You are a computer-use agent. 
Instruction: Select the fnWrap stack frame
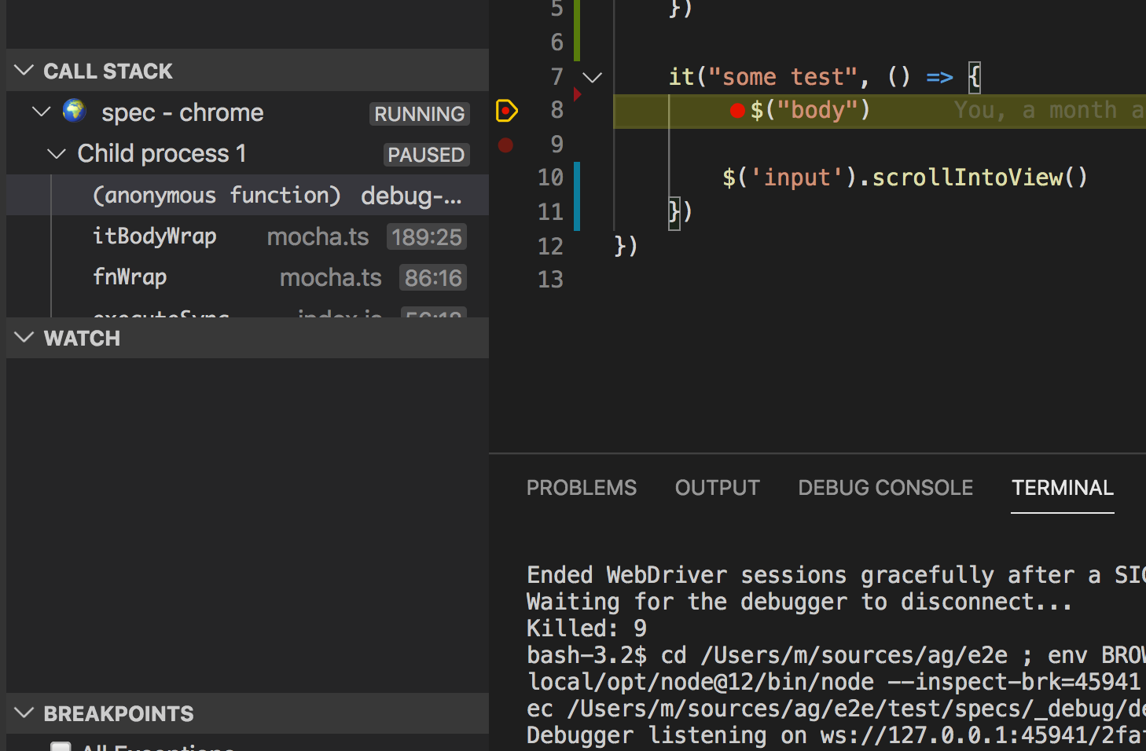pos(248,277)
